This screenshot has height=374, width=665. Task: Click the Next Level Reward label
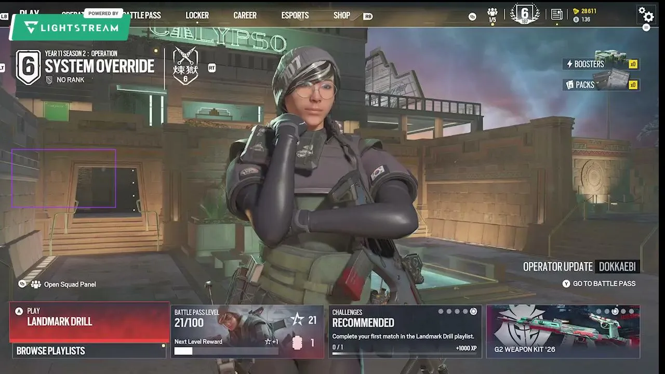coord(198,341)
